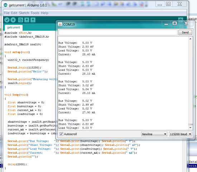
Task: Open the Tools menu
Action: [x=35, y=13]
